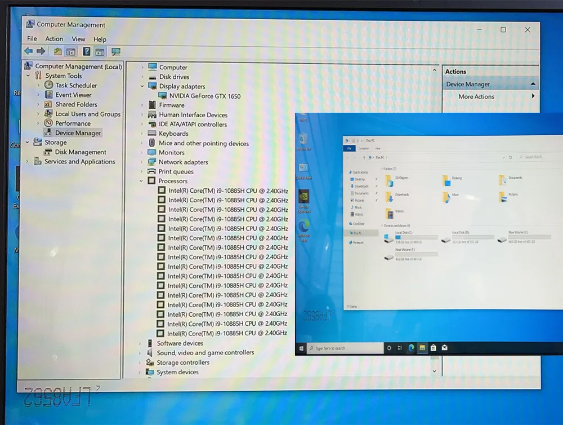Image resolution: width=563 pixels, height=425 pixels.
Task: Collapse the Device Manager section in Actions pane
Action: (x=533, y=84)
